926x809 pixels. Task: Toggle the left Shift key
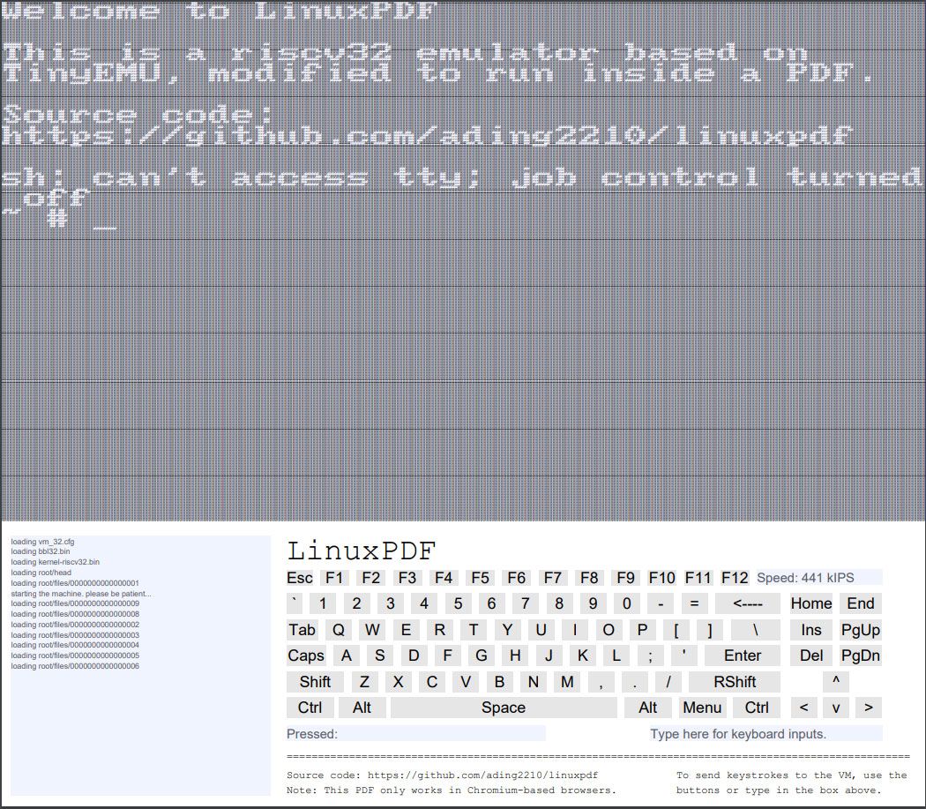[x=314, y=681]
